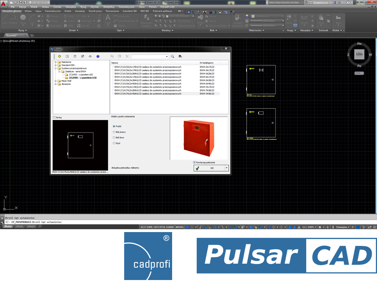Viewport: 377px width, 287px height.
Task: Click the copy icon in Pulsar toolbar
Action: point(112,56)
